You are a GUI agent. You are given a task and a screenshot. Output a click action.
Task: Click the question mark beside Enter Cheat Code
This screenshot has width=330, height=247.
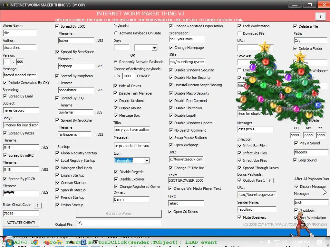[38, 206]
